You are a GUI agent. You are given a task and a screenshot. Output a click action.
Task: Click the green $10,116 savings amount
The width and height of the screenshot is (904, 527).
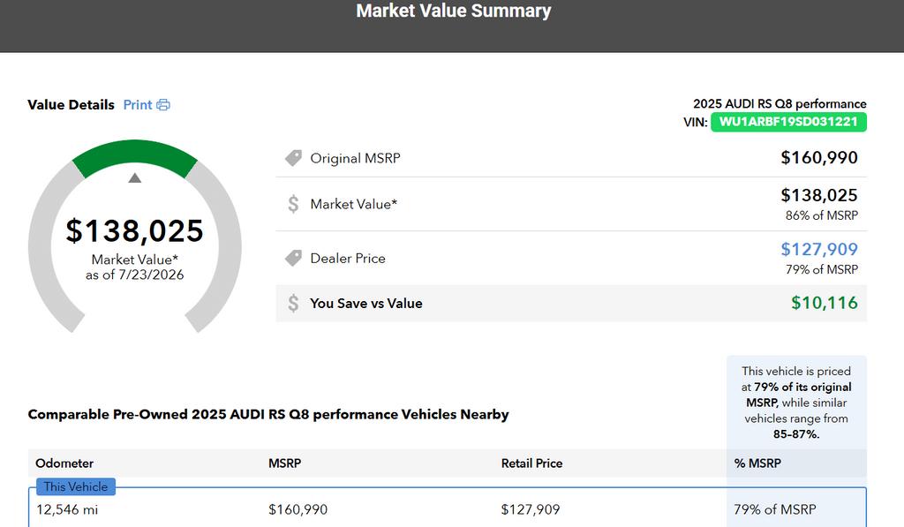point(825,303)
